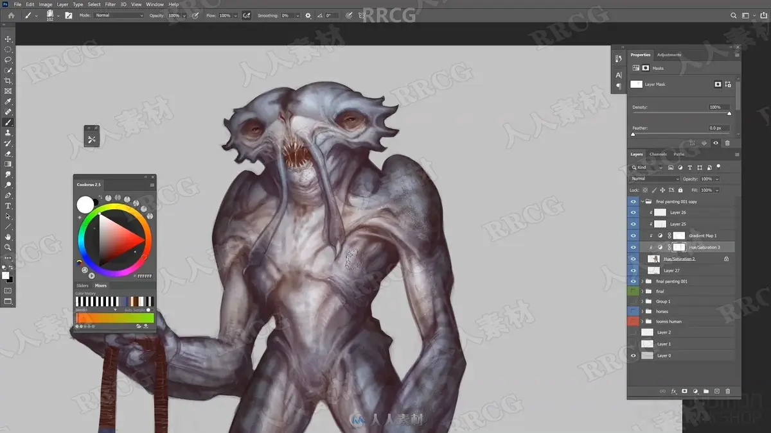This screenshot has width=771, height=433.
Task: Toggle pressure for opacity button
Action: point(195,15)
